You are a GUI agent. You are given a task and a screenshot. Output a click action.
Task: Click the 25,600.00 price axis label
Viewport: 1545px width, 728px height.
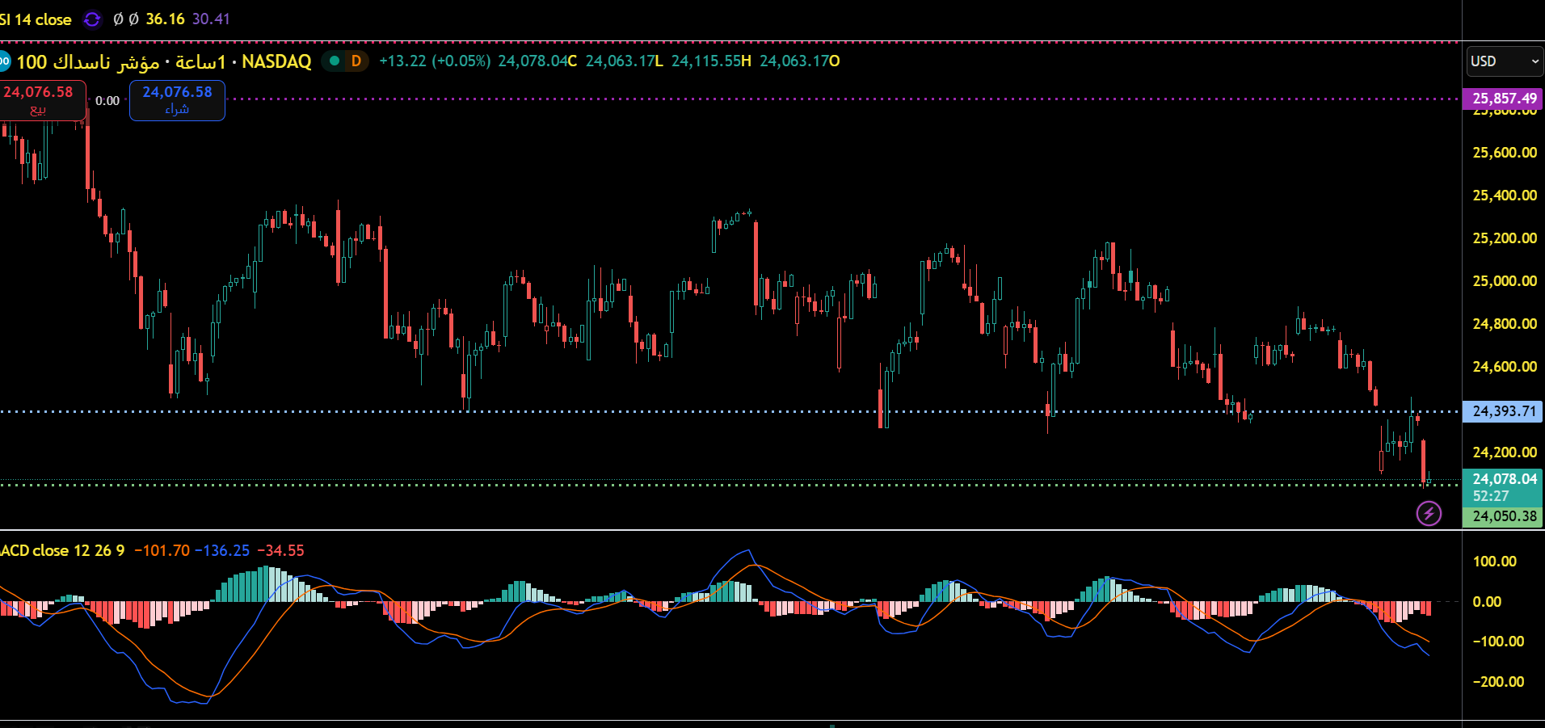[x=1505, y=153]
